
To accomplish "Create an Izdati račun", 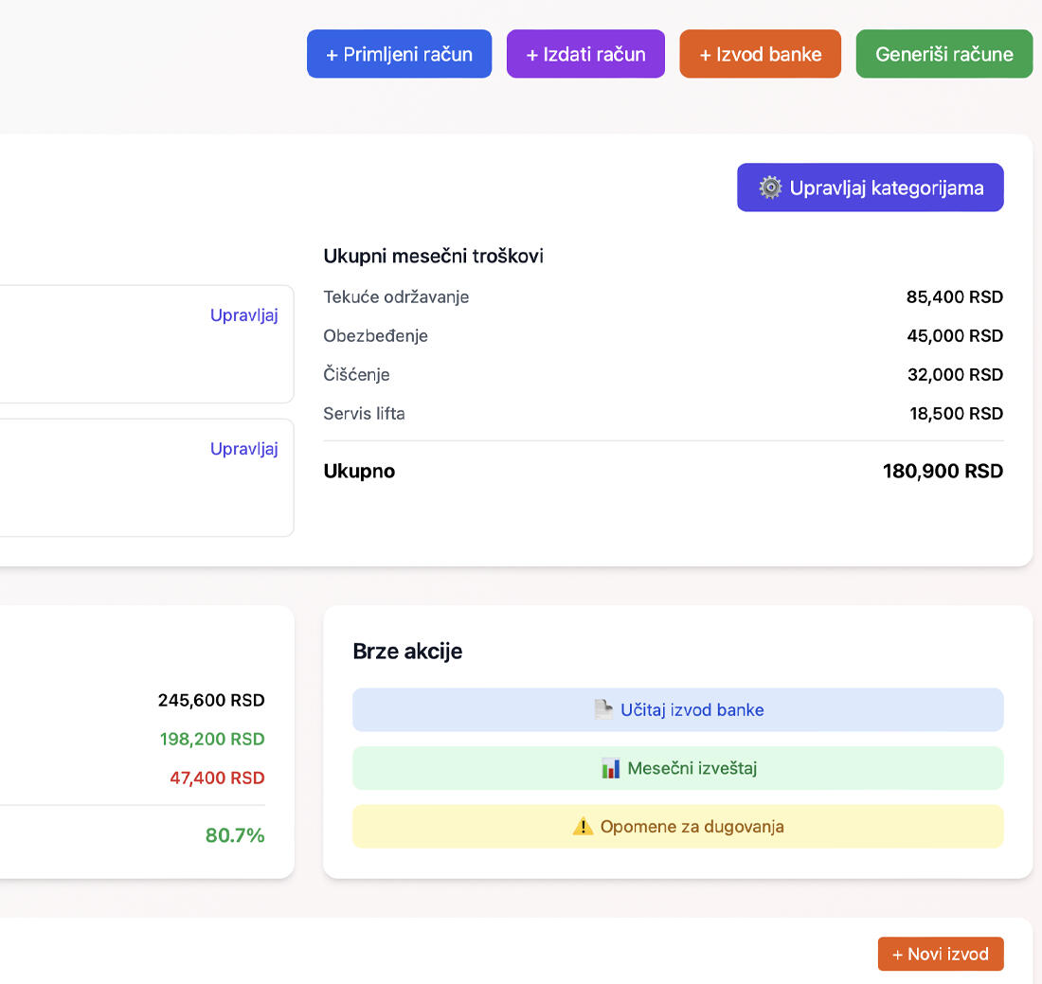I will pyautogui.click(x=585, y=54).
